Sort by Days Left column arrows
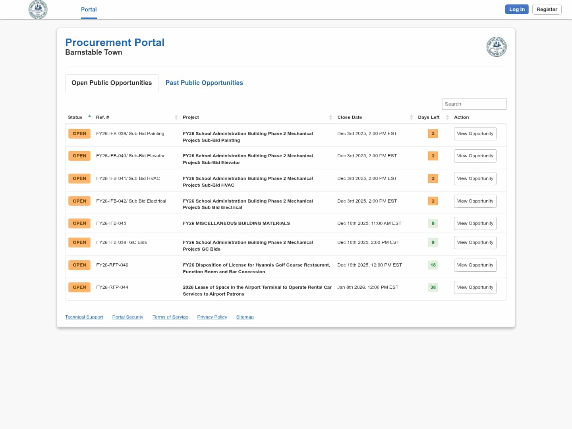572x429 pixels. click(447, 117)
